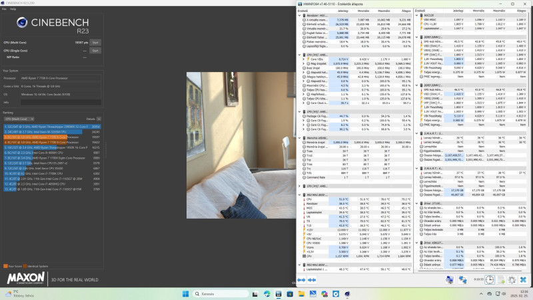Collapse the Rendszer: MSI sensor group
Image resolution: width=533 pixels, height=300 pixels.
click(x=299, y=15)
